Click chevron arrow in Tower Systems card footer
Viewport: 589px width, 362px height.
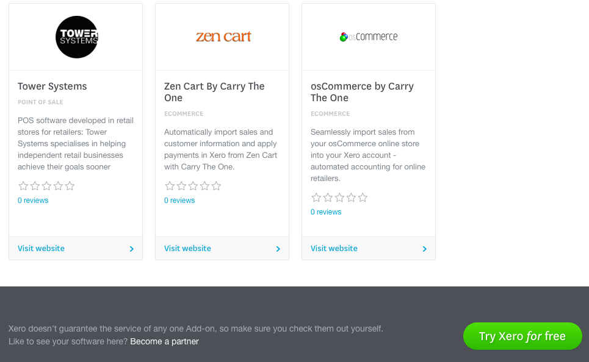pos(131,249)
